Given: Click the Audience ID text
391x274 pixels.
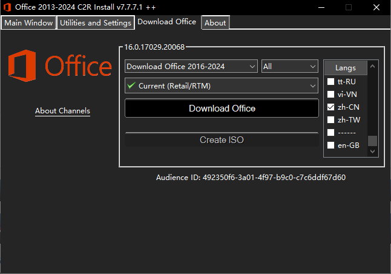Looking at the screenshot, I should point(251,178).
